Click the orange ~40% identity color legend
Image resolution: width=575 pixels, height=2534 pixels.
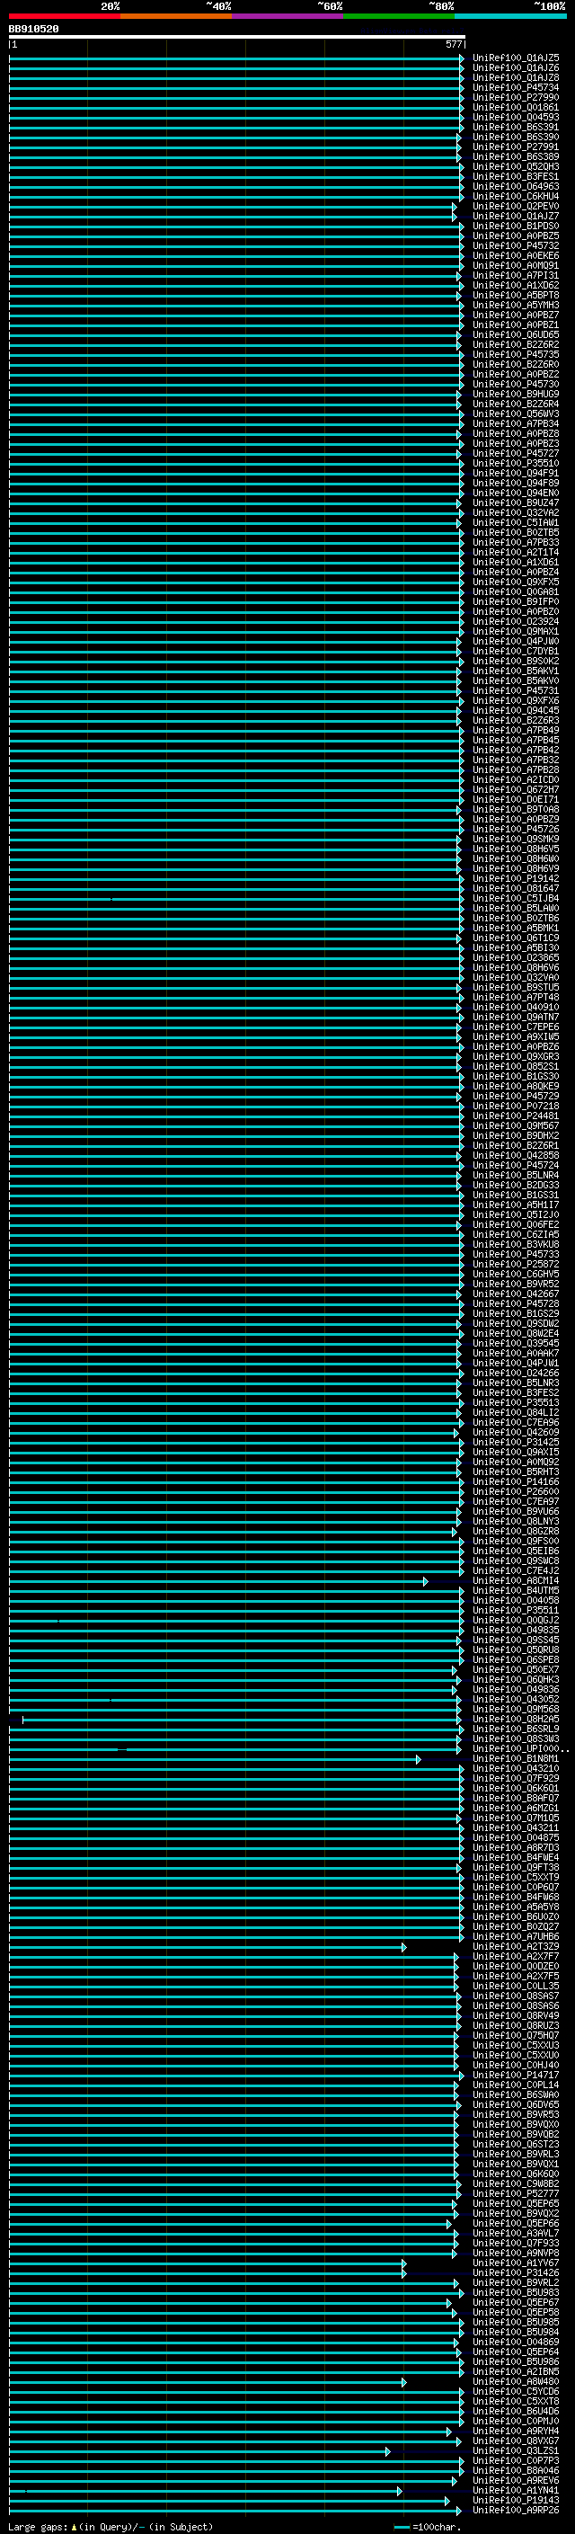click(176, 16)
